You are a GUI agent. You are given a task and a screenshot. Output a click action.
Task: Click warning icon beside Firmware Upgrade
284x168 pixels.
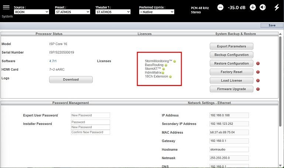coord(258,89)
